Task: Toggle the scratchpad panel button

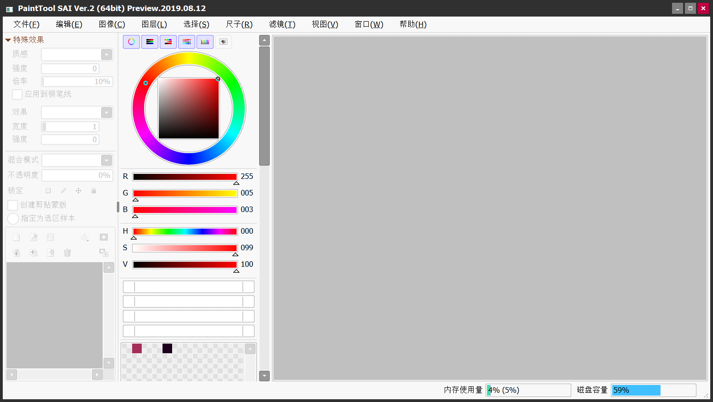Action: (223, 42)
